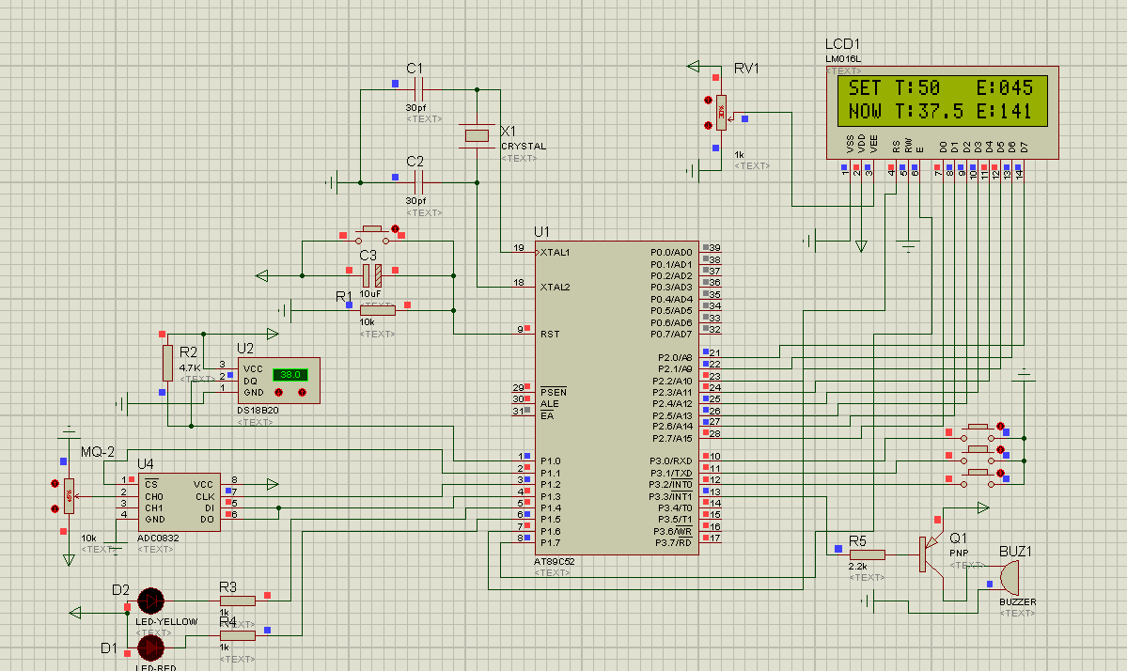
Task: Select capacitor C2 symbol
Action: coord(419,182)
